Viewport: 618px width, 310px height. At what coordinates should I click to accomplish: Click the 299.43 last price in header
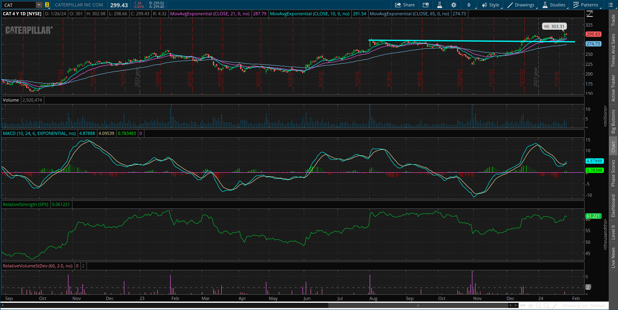coord(119,5)
